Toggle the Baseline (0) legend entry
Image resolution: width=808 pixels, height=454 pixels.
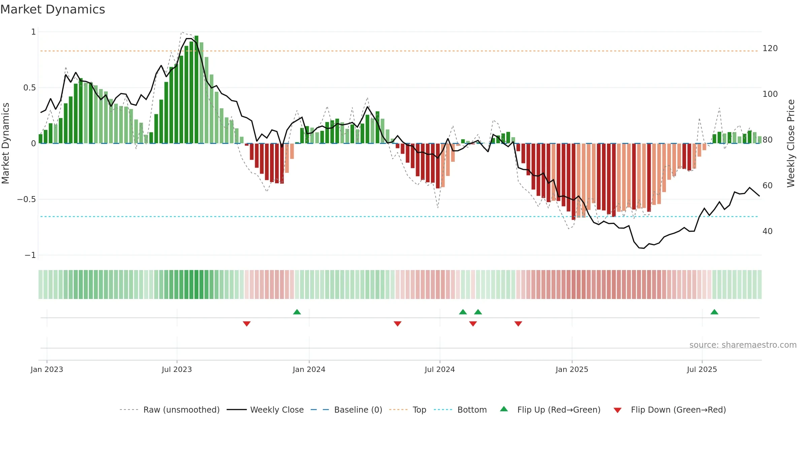click(346, 410)
